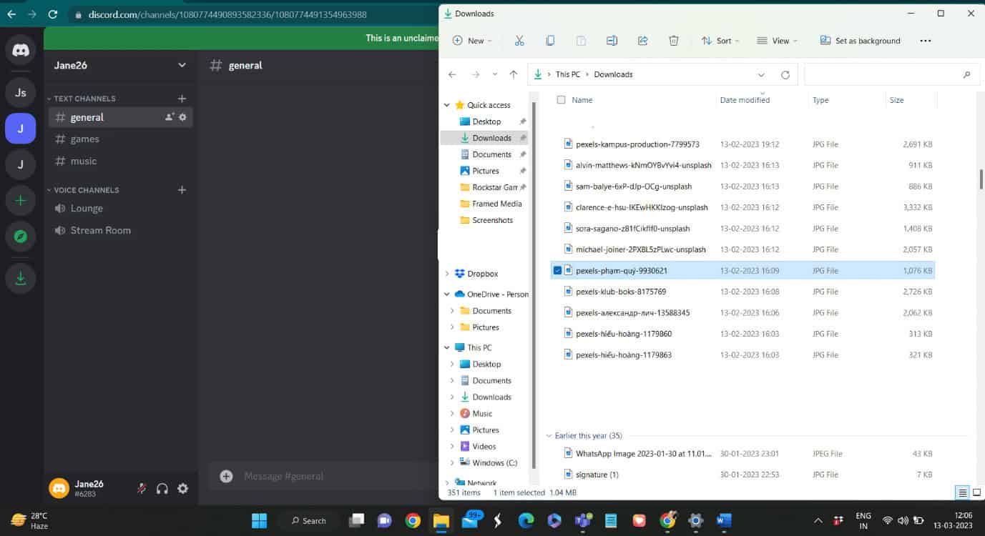
Task: Deafen audio with the headphones icon
Action: click(x=162, y=489)
